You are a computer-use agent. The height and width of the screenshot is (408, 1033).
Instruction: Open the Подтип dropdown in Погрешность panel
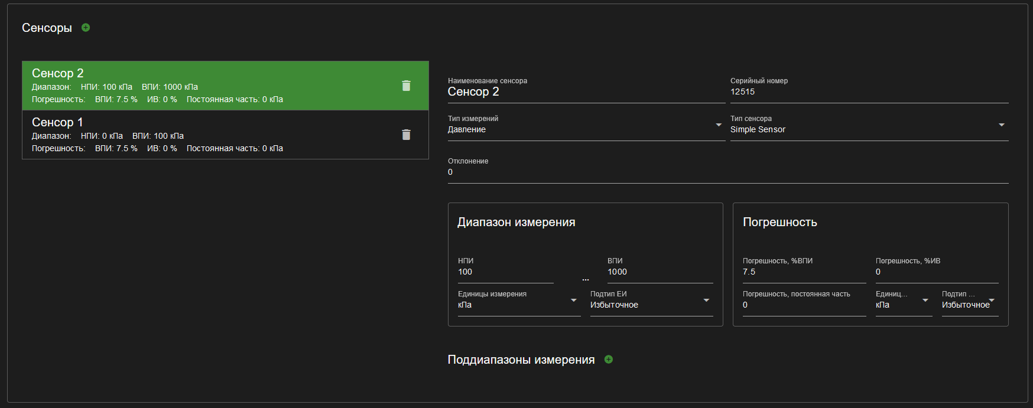(970, 301)
